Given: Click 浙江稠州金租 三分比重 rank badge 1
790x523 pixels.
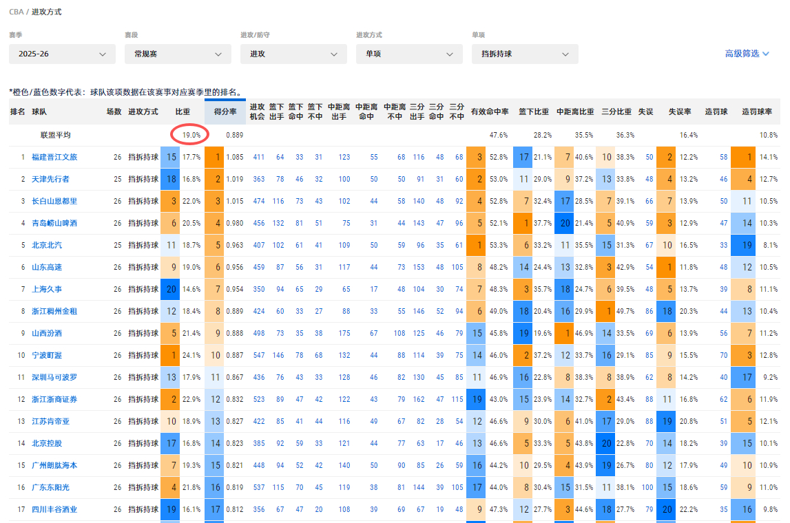Looking at the screenshot, I should (x=605, y=311).
